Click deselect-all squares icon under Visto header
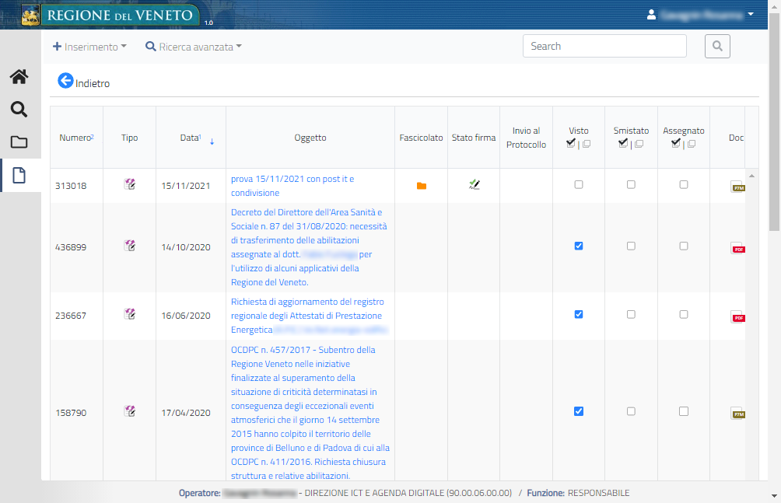This screenshot has height=503, width=781. click(587, 144)
